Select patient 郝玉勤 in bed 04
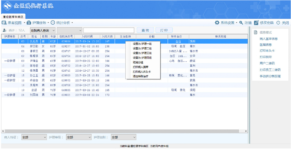The width and height of the screenshot is (291, 149). pyautogui.click(x=124, y=46)
